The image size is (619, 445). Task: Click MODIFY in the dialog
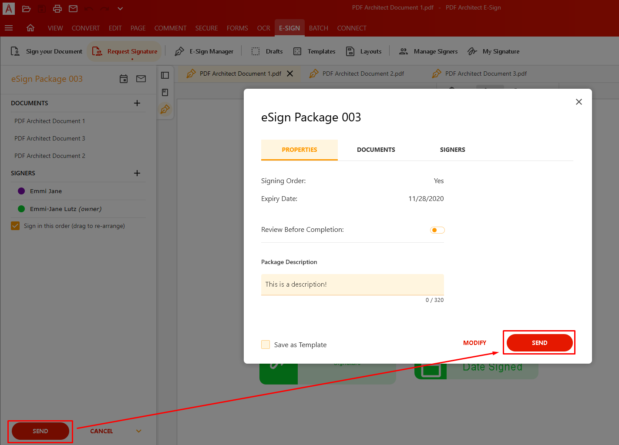click(x=474, y=343)
